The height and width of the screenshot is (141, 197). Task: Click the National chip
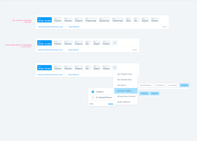pyautogui.click(x=155, y=93)
